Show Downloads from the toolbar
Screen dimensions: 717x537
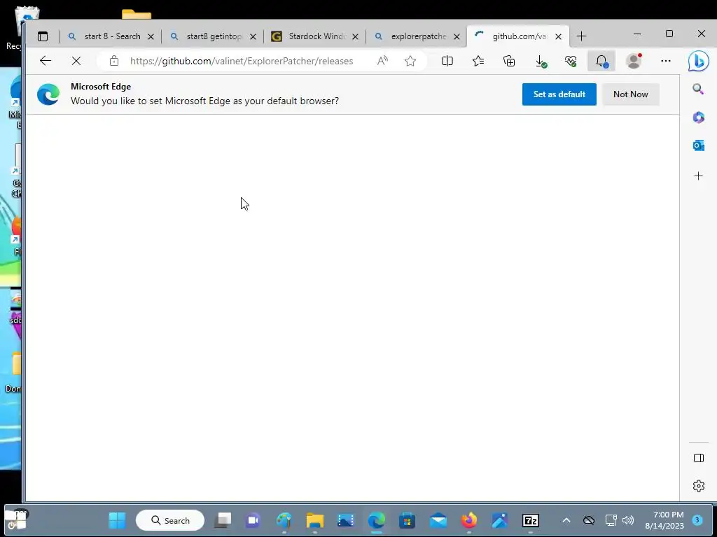coord(541,62)
